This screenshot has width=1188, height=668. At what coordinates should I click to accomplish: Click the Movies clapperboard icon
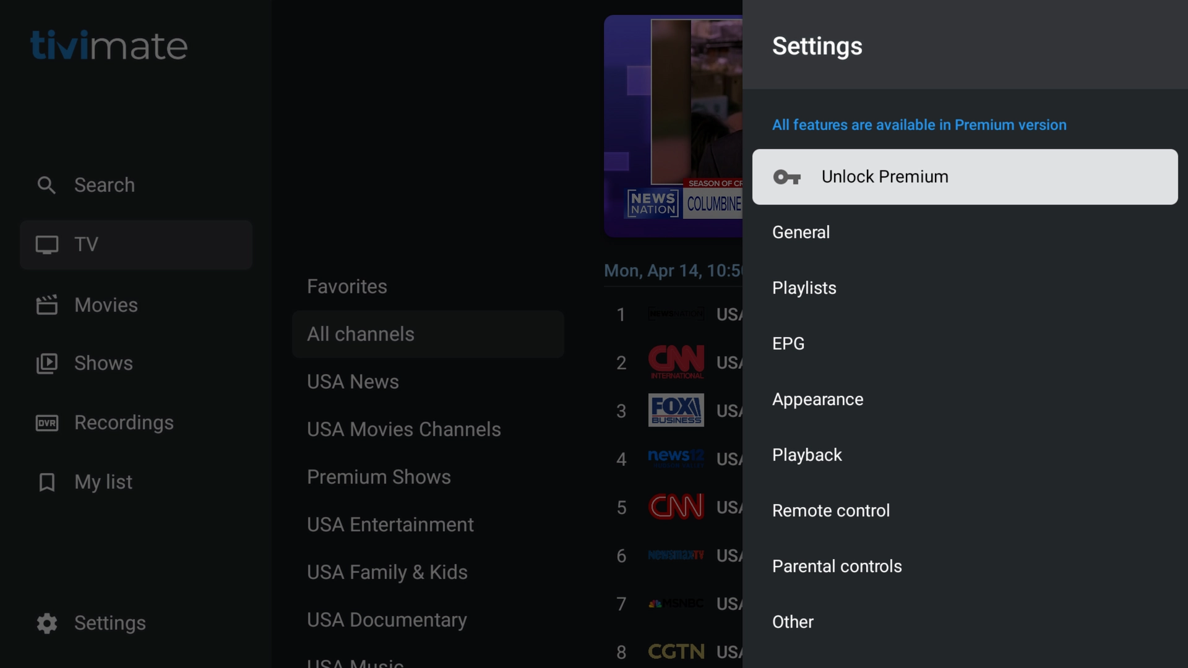[x=47, y=305]
